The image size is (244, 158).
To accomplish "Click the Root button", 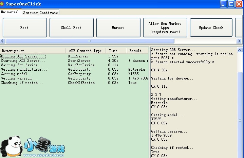I will coord(24,28).
